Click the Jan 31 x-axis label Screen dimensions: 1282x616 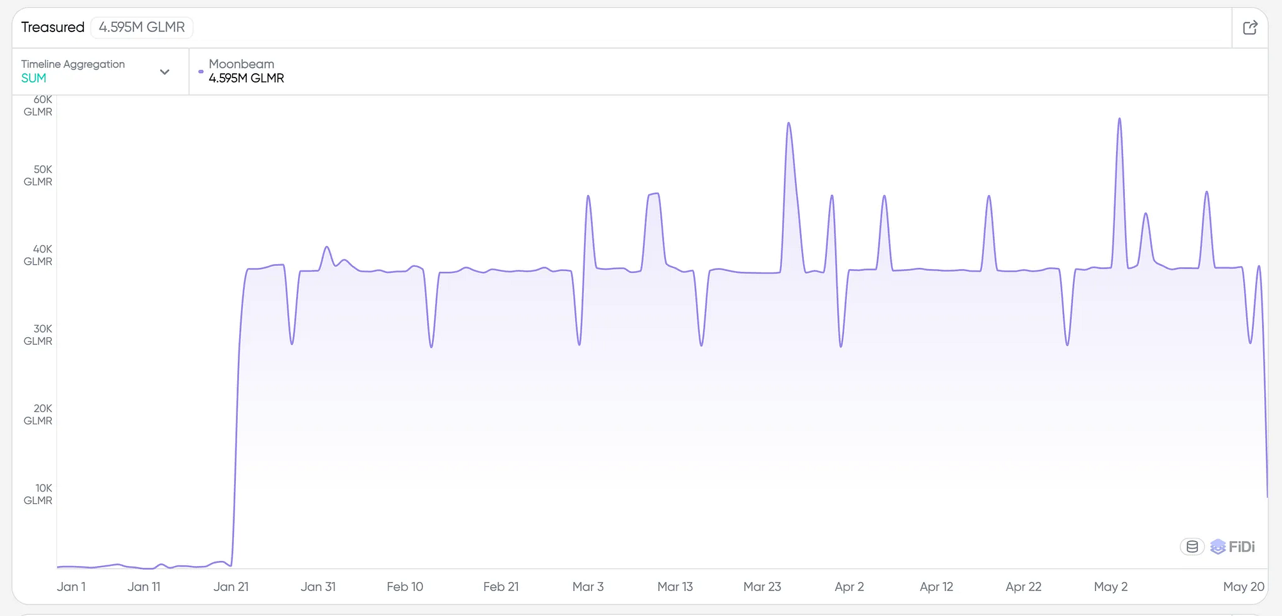(x=318, y=587)
